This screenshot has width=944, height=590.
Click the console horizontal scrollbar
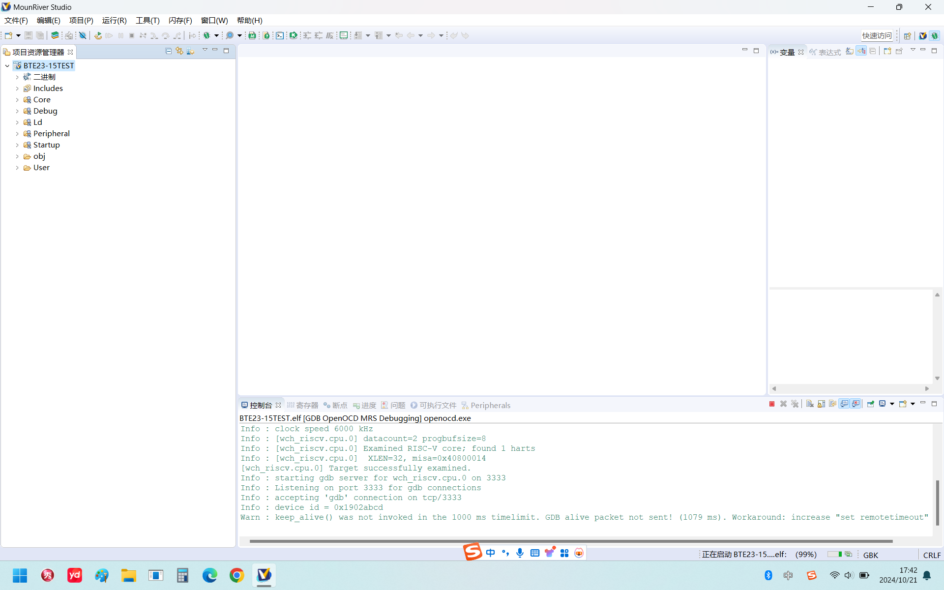tap(571, 541)
